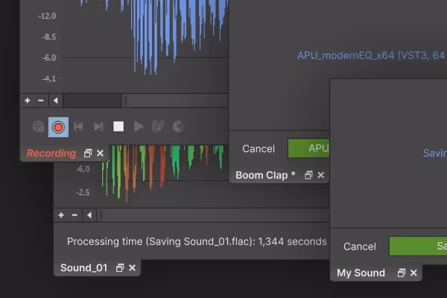Click left arrow beside Recording window scrollbar
This screenshot has width=447, height=298.
pyautogui.click(x=56, y=101)
